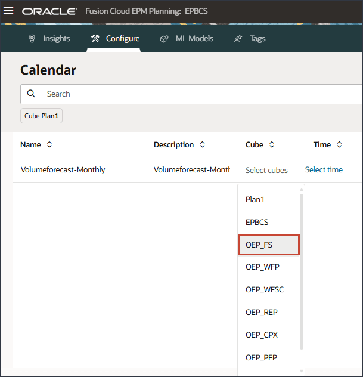Image resolution: width=363 pixels, height=377 pixels.
Task: Click the Time column header
Action: pyautogui.click(x=322, y=145)
